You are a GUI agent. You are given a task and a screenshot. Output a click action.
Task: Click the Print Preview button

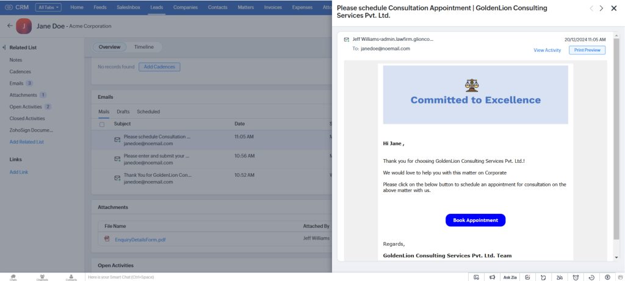(587, 50)
